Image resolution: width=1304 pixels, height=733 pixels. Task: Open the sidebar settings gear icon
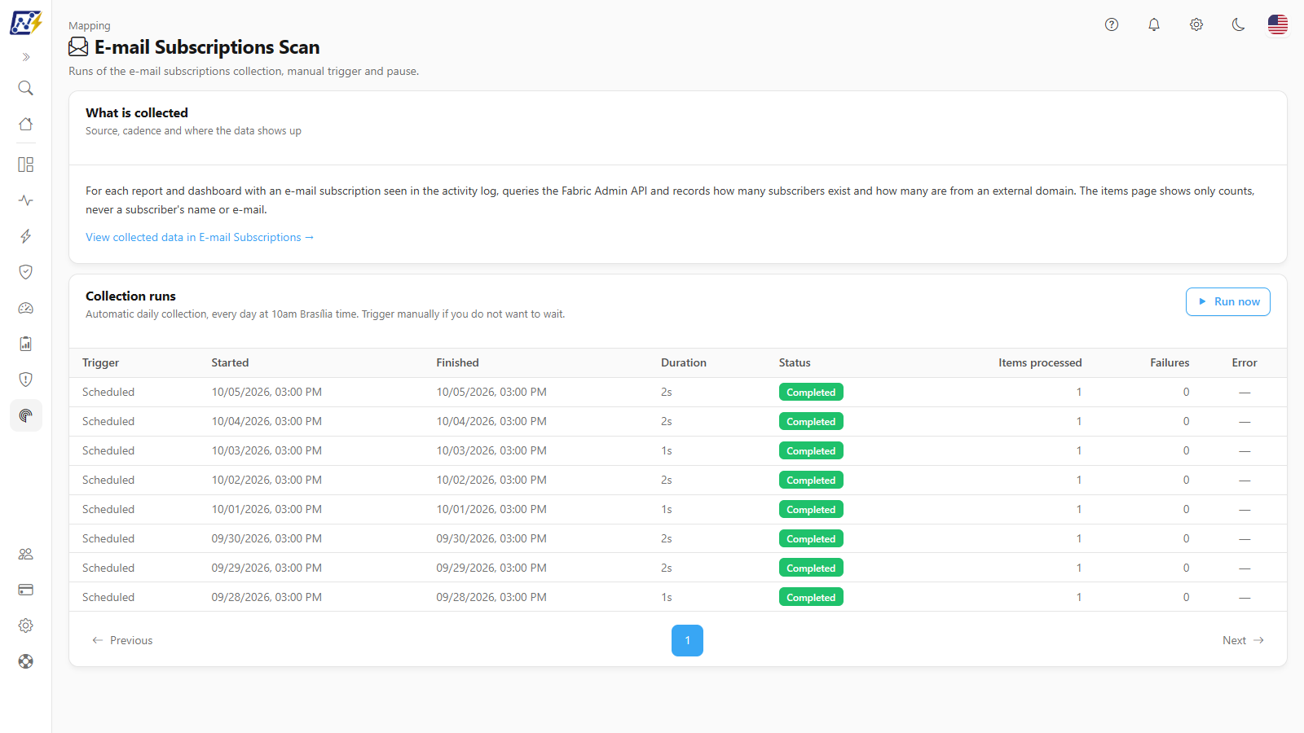[26, 625]
